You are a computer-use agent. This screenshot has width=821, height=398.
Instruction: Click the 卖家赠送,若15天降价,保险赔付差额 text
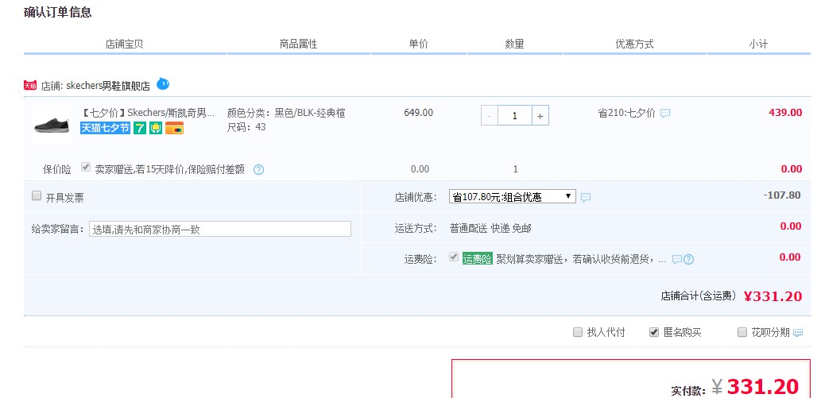coord(169,169)
